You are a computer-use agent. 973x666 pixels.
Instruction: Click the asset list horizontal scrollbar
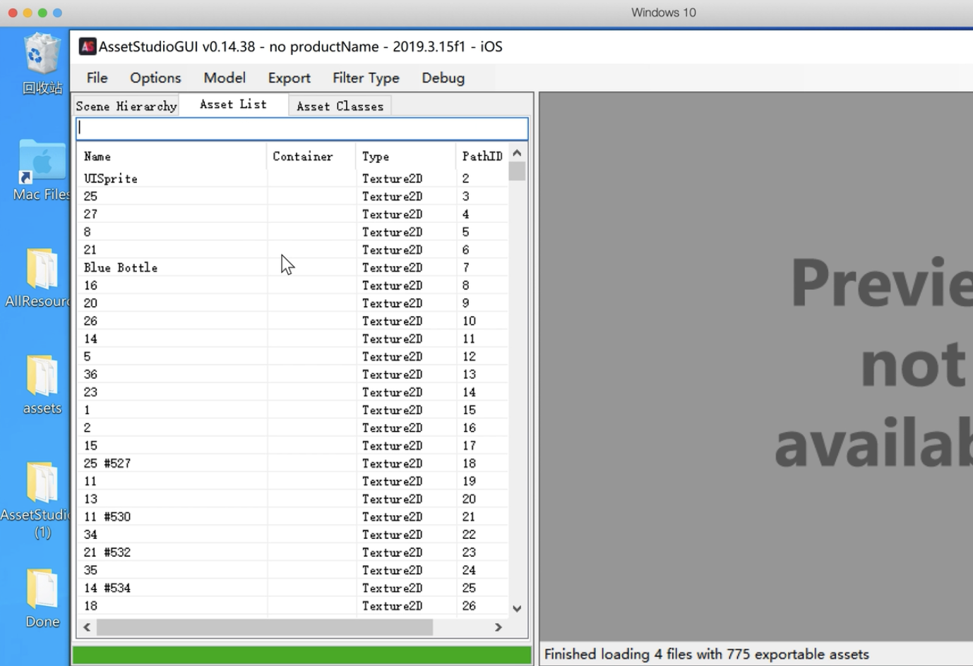pyautogui.click(x=292, y=627)
